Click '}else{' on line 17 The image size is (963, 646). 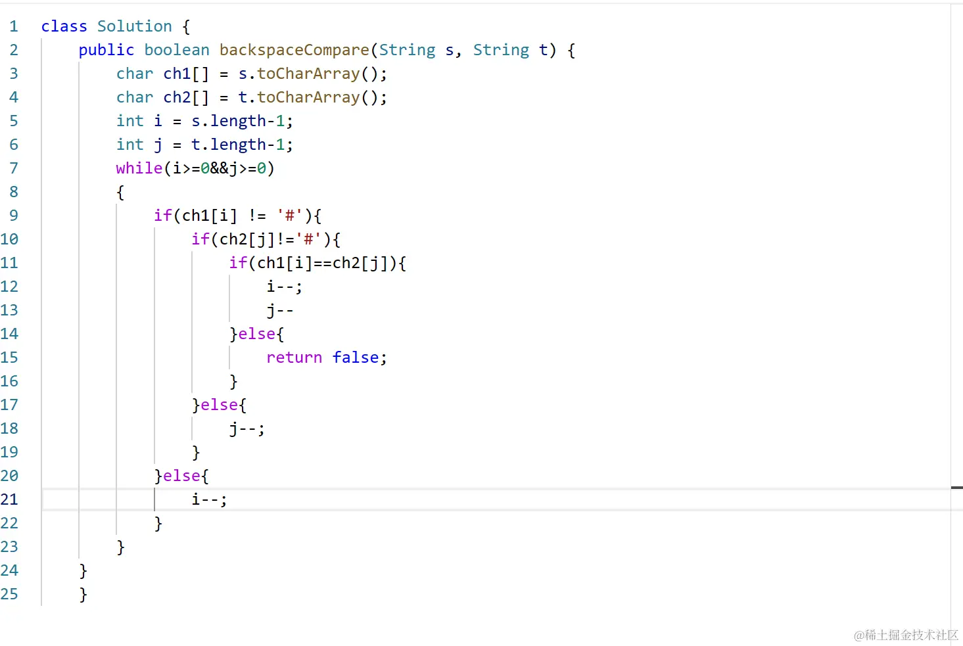click(219, 405)
